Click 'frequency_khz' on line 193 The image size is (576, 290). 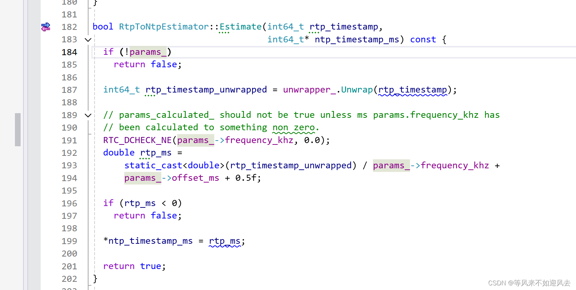pos(455,165)
